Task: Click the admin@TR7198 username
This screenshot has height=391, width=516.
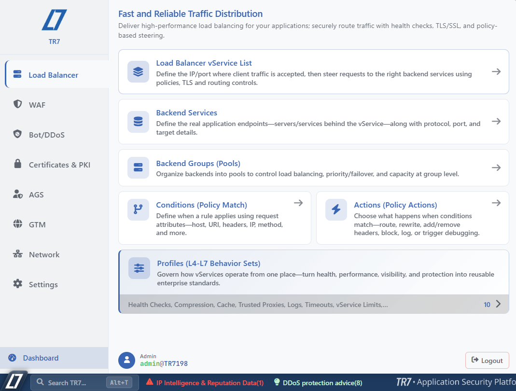Action: coord(164,363)
